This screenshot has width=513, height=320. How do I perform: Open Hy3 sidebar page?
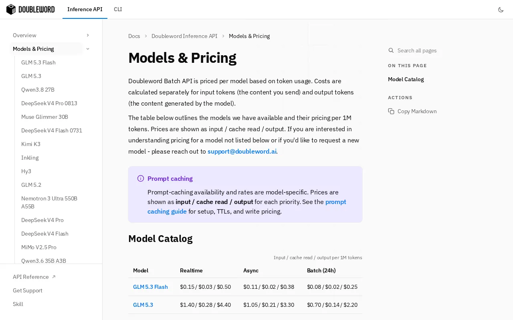pos(26,171)
